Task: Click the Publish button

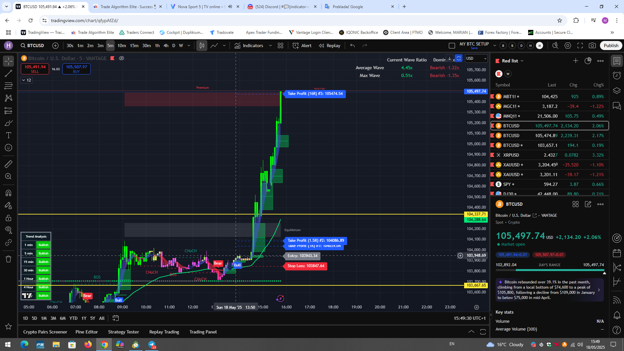Action: click(x=611, y=45)
